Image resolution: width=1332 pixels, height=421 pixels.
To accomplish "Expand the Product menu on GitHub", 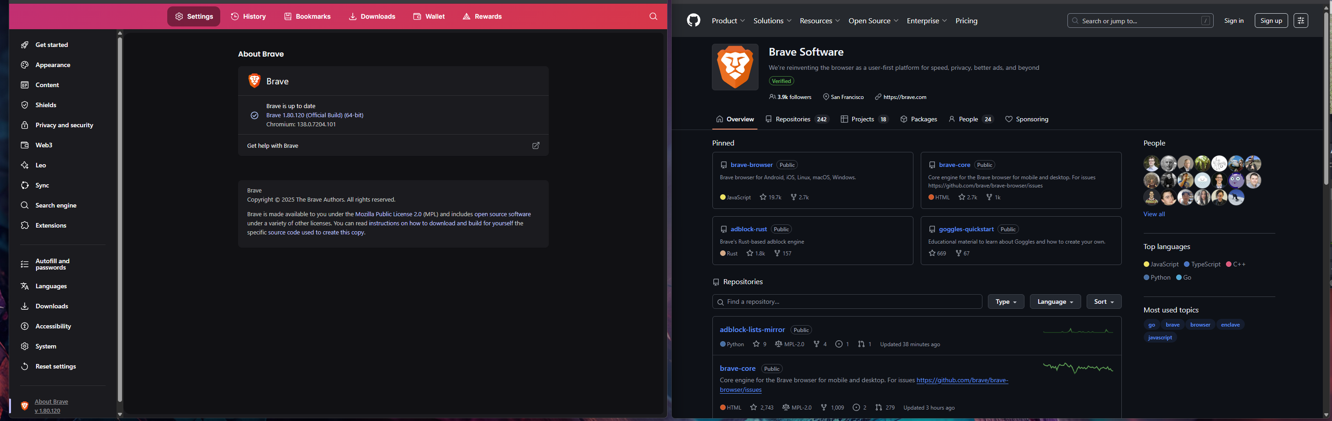I will [x=728, y=21].
